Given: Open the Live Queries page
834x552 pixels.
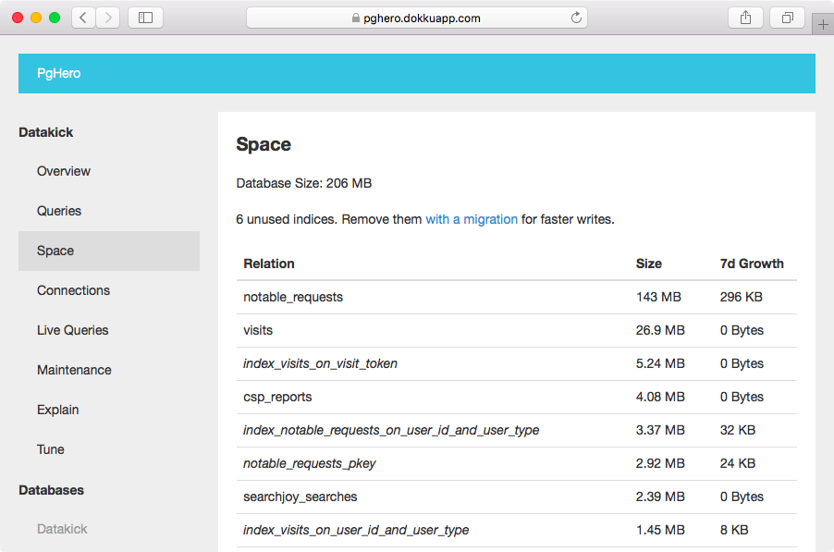Looking at the screenshot, I should (73, 330).
